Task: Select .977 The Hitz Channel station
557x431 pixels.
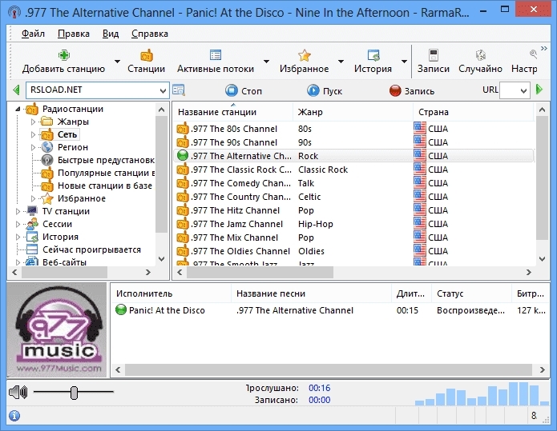Action: pyautogui.click(x=235, y=210)
